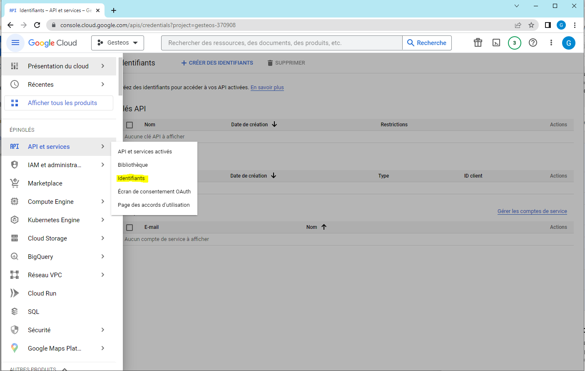Open the Cloud Shell terminal icon
Viewport: 585px width, 371px height.
[x=496, y=43]
